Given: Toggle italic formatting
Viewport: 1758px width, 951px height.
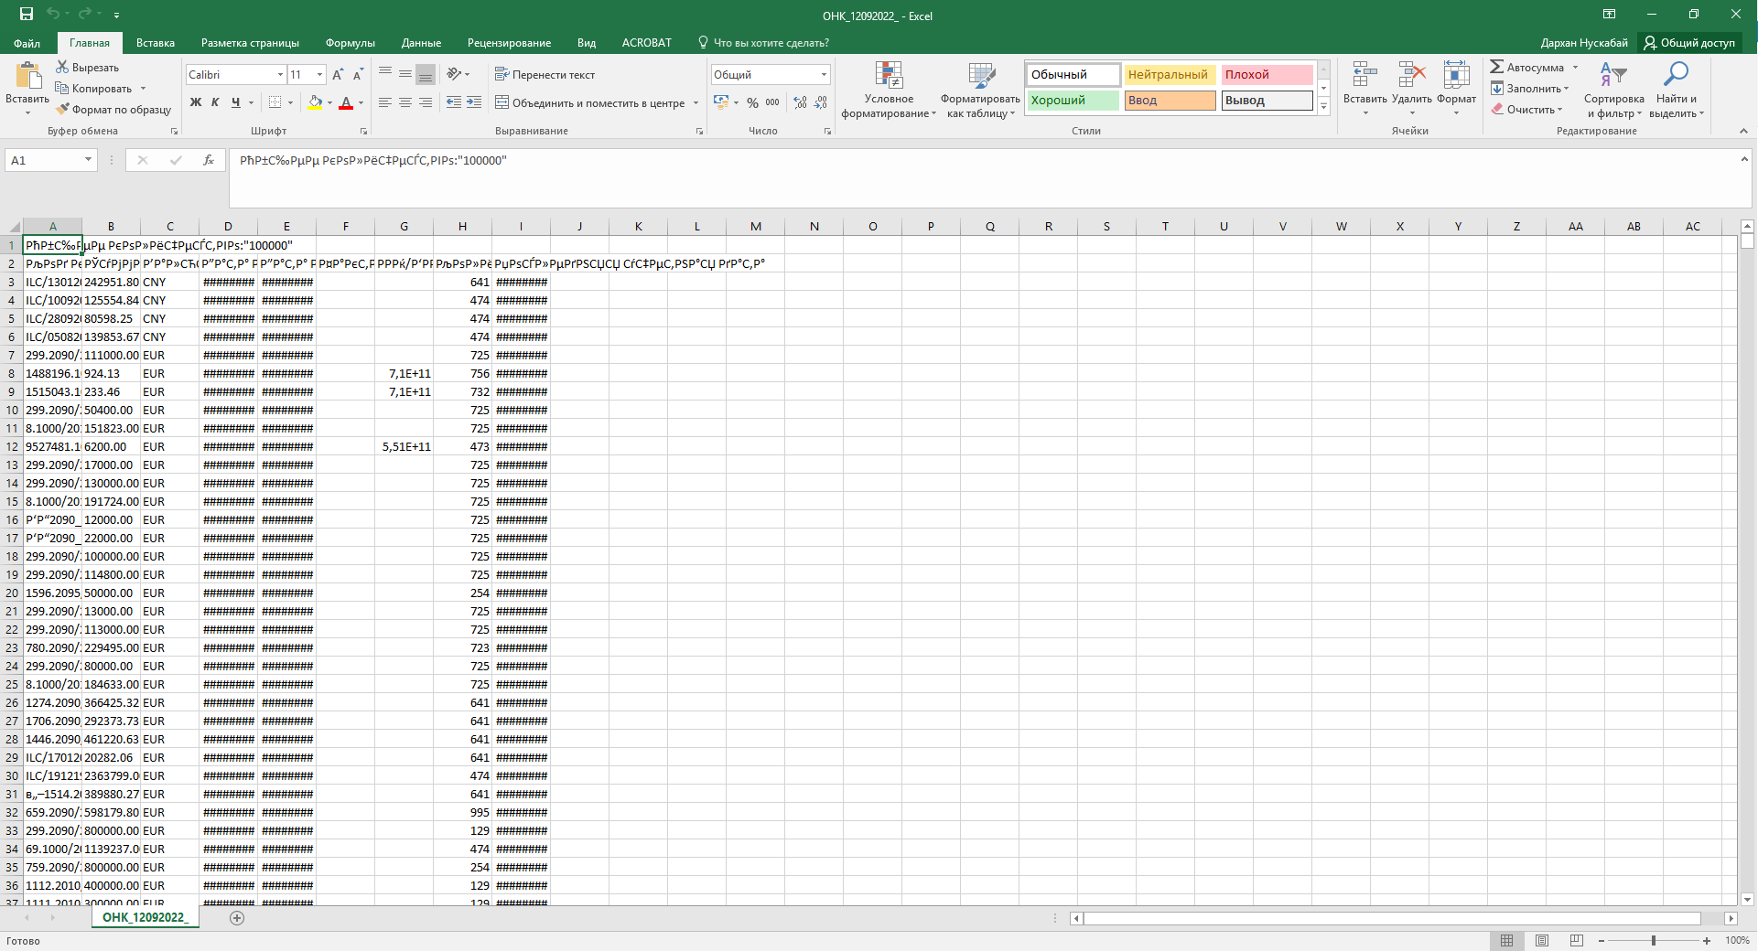Looking at the screenshot, I should (x=215, y=102).
